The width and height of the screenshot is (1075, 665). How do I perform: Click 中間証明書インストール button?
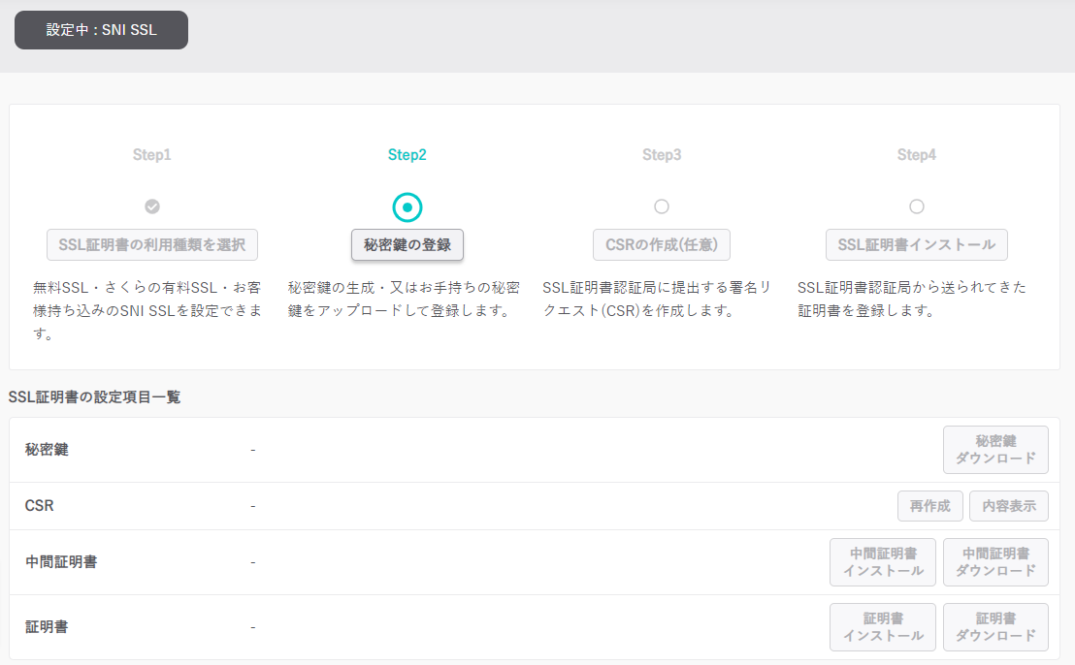tap(883, 562)
